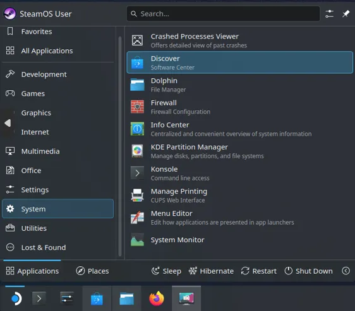This screenshot has width=355, height=311.
Task: Click the SteamOS User name
Action: (x=45, y=14)
